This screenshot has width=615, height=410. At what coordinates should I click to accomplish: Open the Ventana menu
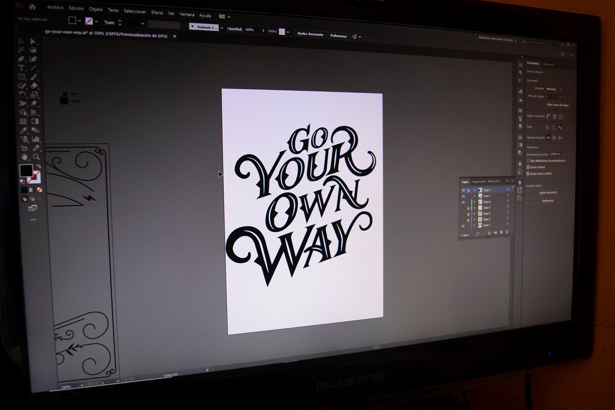pyautogui.click(x=187, y=14)
